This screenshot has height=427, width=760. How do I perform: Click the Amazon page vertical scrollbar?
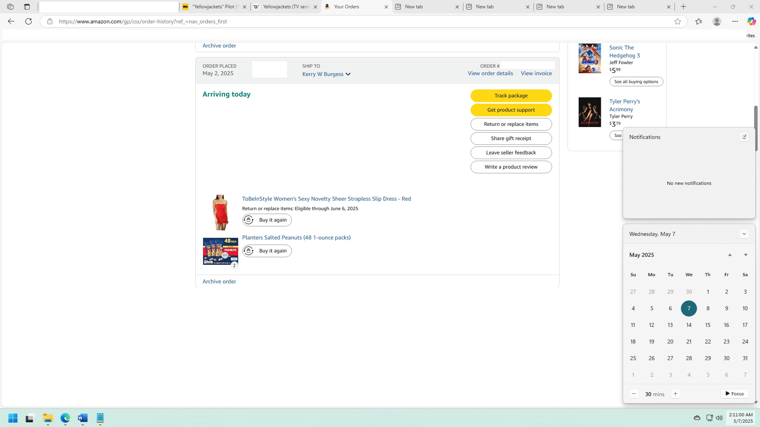[x=756, y=128]
